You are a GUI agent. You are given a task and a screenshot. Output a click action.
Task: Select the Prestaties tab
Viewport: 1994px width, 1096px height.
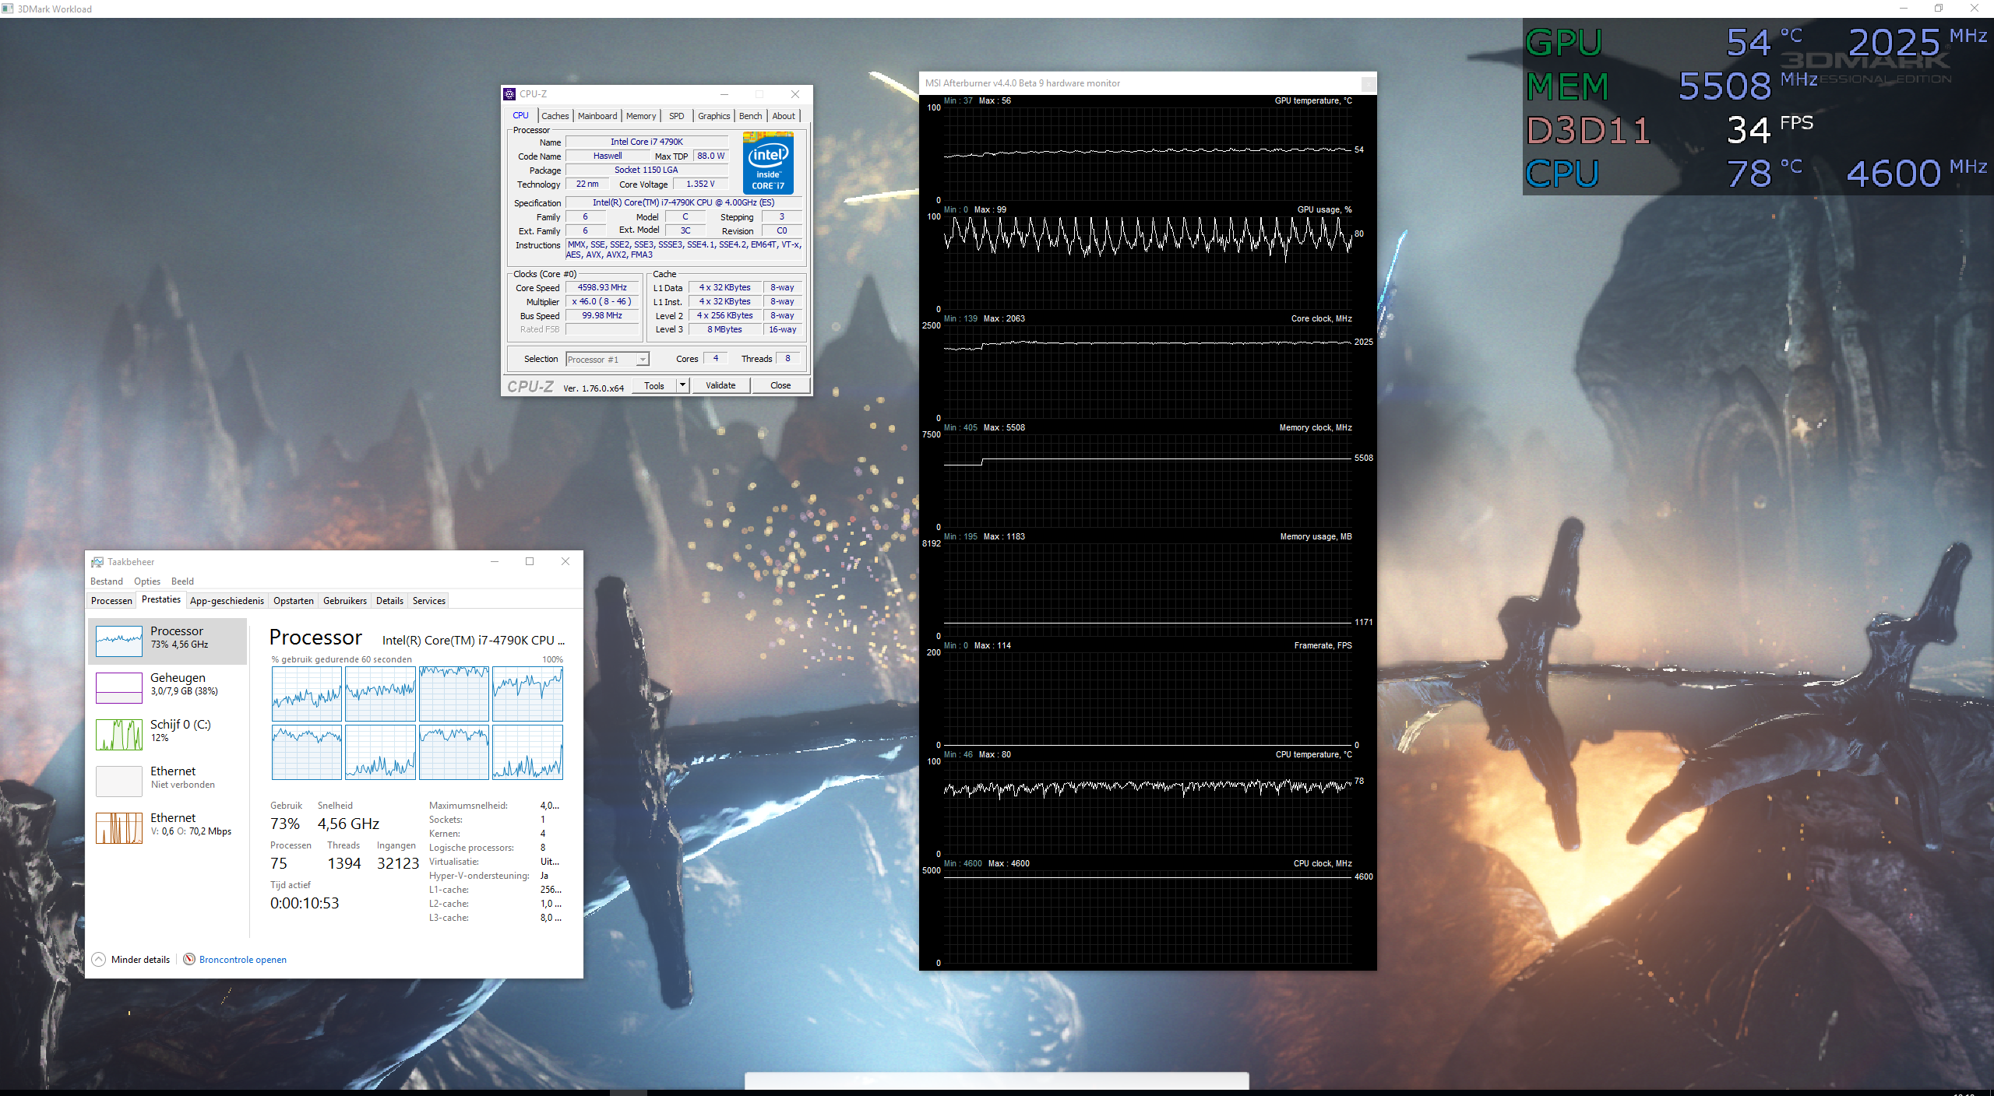click(161, 599)
